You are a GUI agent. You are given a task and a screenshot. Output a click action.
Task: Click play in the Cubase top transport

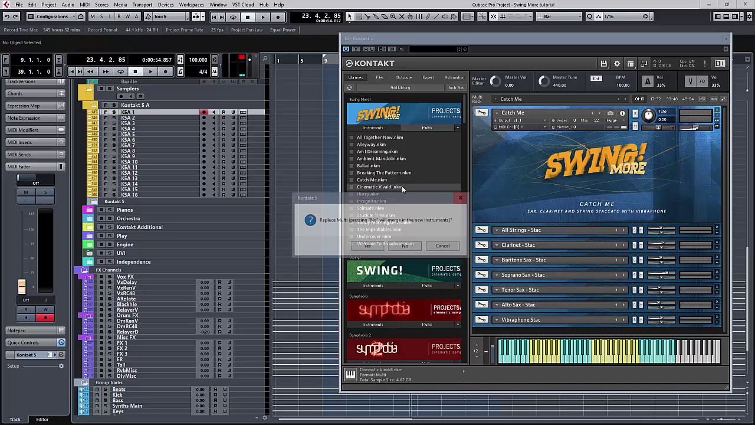click(263, 17)
